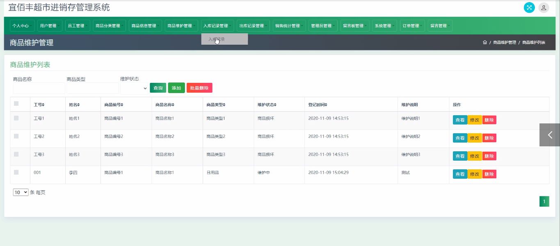Expand the 员工管理 menu
This screenshot has width=560, height=246.
tap(78, 26)
